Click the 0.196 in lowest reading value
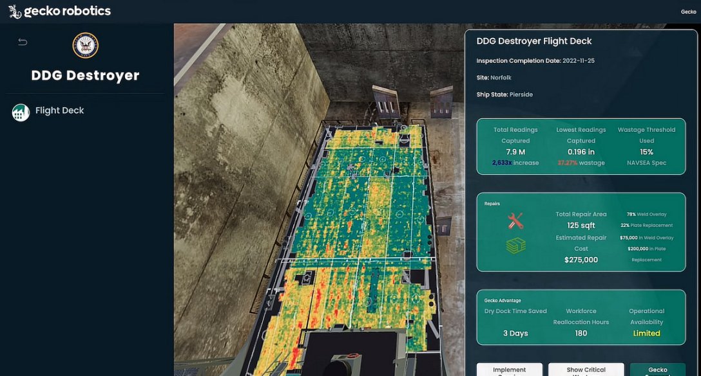The height and width of the screenshot is (376, 701). click(x=581, y=152)
